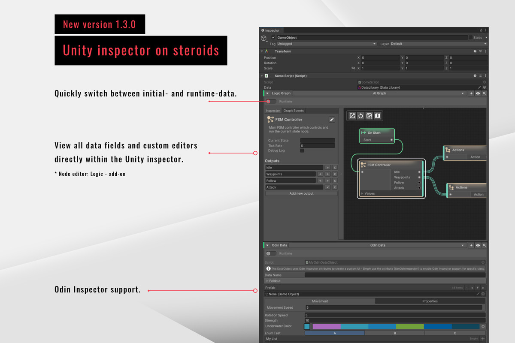Switch to the Inspector tab in the graph side panel
The height and width of the screenshot is (343, 515).
tap(273, 111)
